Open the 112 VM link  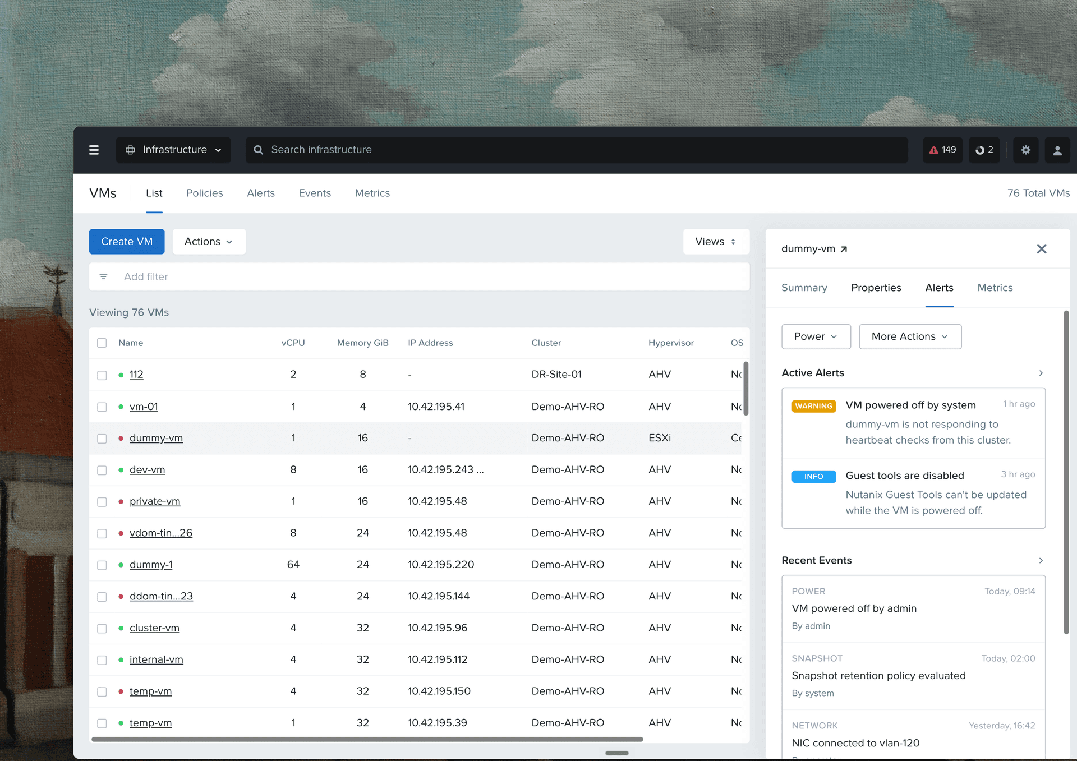pyautogui.click(x=136, y=375)
